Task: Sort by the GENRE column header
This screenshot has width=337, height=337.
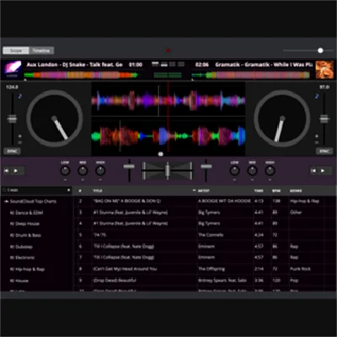Action: 296,190
